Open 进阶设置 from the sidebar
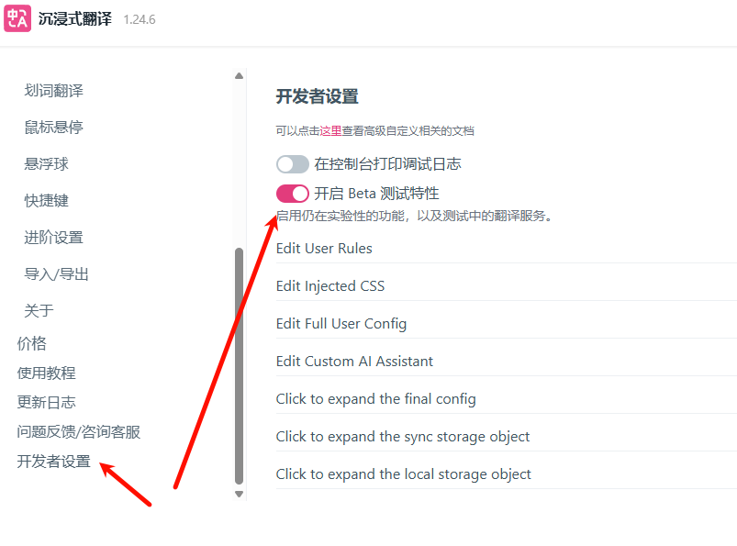The image size is (737, 546). 54,238
